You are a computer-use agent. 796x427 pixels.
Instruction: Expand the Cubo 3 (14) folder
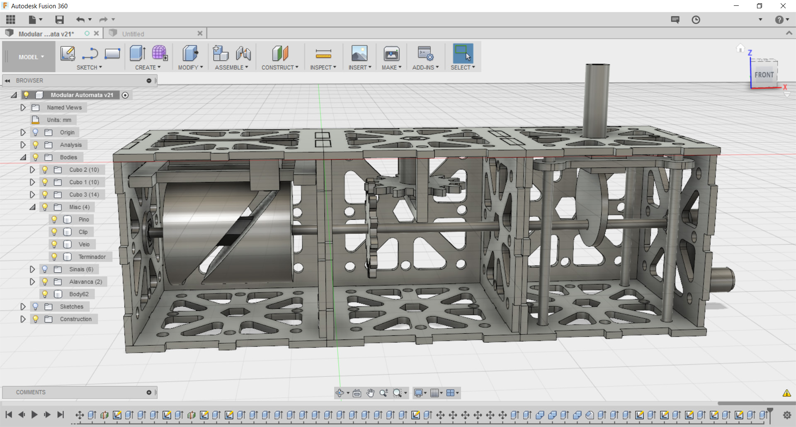tap(32, 194)
